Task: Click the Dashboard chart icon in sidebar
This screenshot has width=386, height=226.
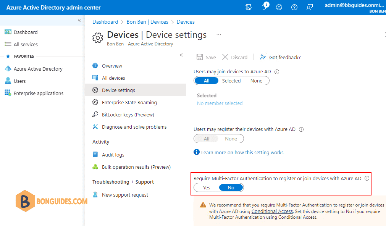Action: tap(8, 32)
